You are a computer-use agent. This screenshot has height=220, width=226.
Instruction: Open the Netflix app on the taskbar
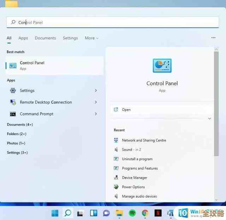click(x=158, y=213)
